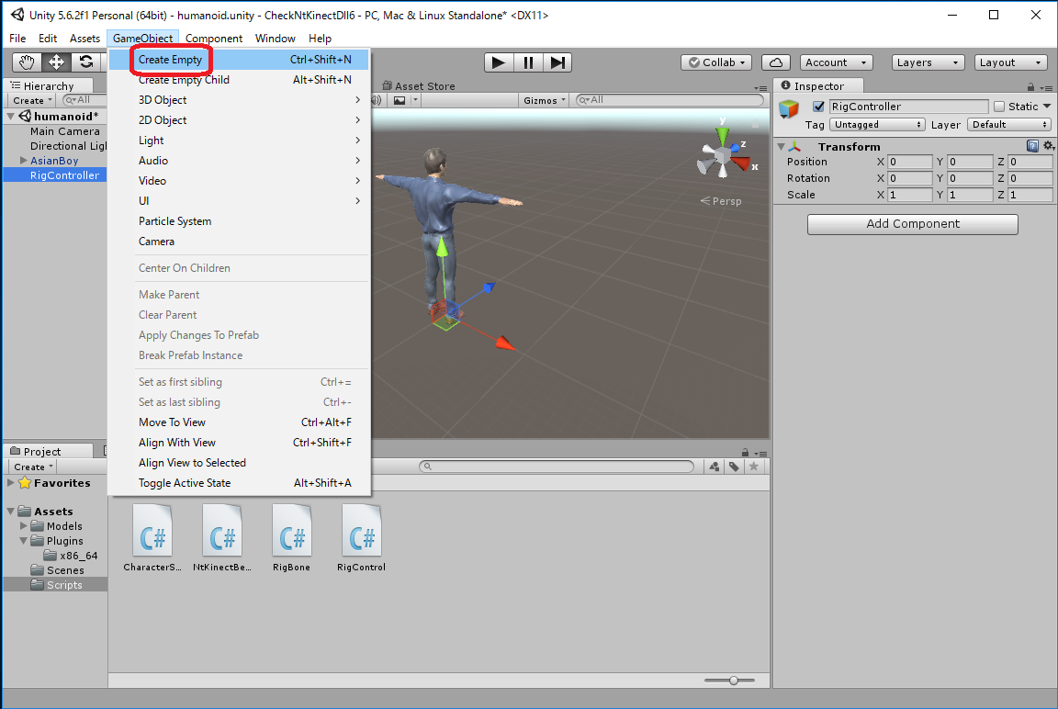The image size is (1058, 709).
Task: Adjust the asset icon size slider
Action: [x=733, y=680]
